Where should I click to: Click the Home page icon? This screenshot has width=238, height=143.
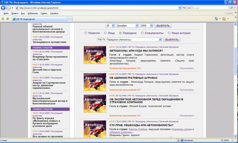[216, 19]
